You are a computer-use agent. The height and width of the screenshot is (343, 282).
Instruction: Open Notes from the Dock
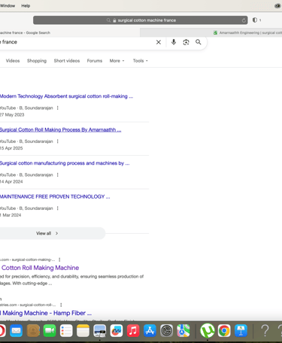coord(83,331)
